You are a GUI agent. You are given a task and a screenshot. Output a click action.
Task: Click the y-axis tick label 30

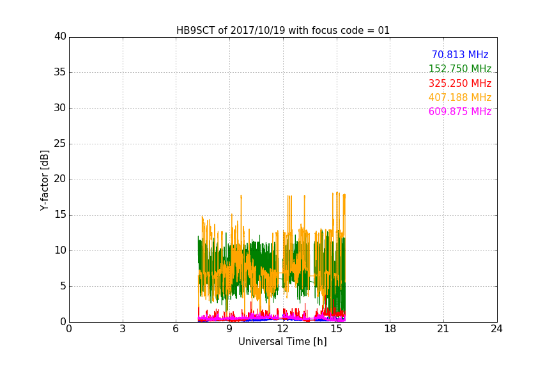click(x=60, y=108)
